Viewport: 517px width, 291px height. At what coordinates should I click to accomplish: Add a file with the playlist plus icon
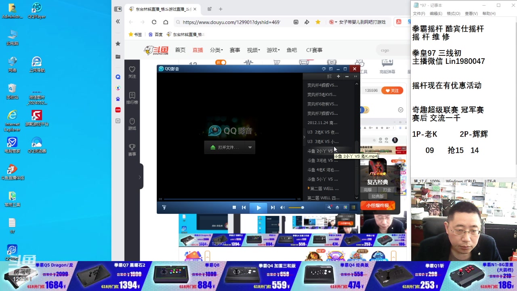[x=338, y=76]
